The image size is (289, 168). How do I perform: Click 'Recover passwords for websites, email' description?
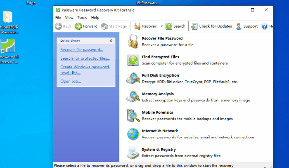pyautogui.click(x=198, y=137)
